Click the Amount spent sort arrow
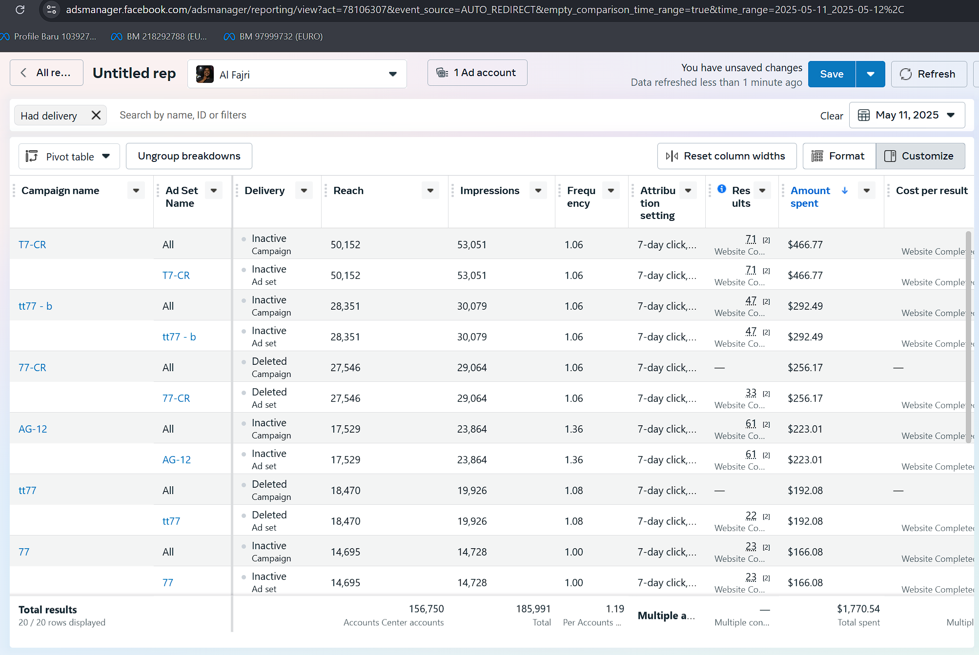 pos(845,191)
